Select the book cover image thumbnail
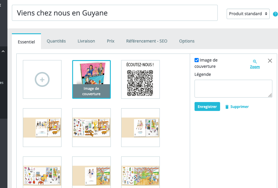The image size is (278, 188). [91, 79]
